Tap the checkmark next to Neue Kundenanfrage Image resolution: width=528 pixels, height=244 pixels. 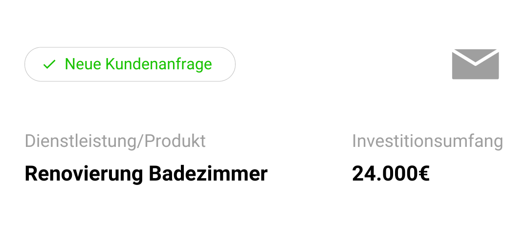pyautogui.click(x=49, y=64)
